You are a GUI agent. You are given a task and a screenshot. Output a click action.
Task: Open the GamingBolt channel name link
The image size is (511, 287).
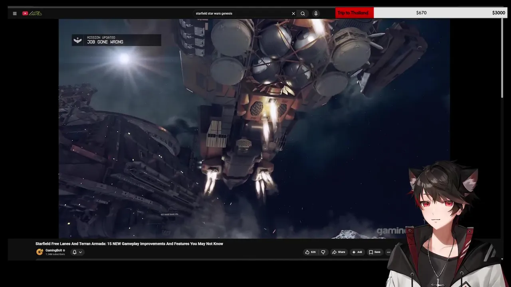(53, 250)
